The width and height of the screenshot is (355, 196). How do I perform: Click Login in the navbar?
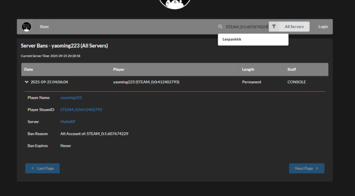[x=323, y=27]
